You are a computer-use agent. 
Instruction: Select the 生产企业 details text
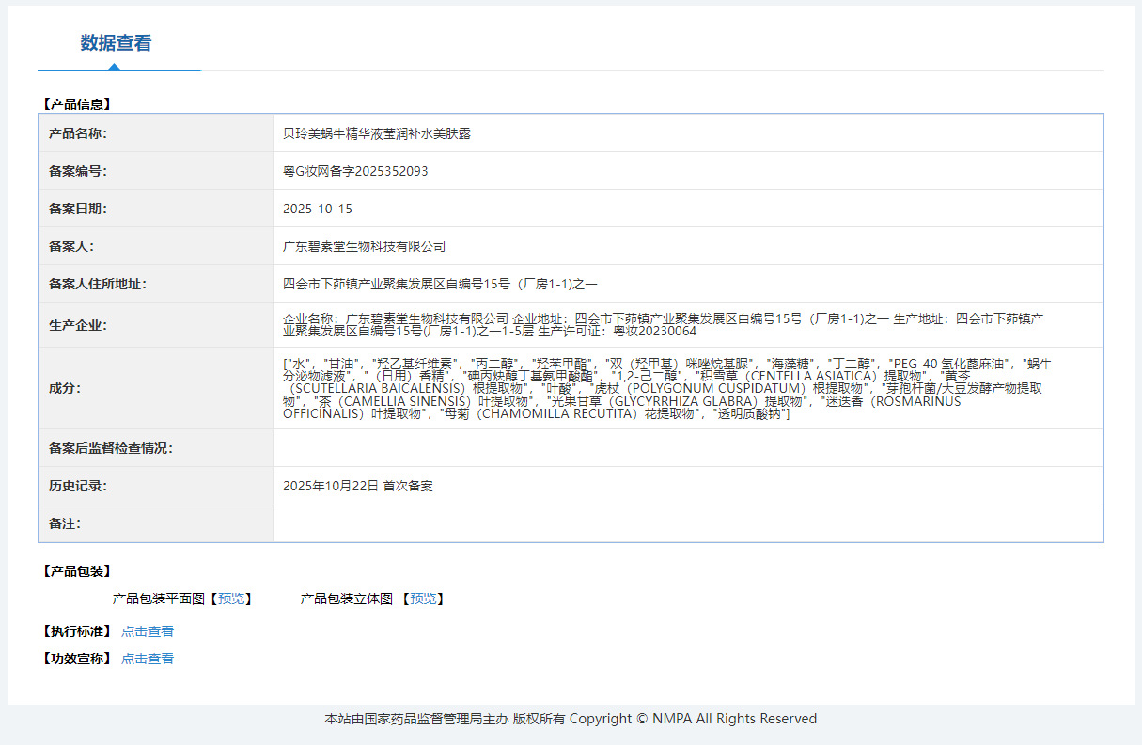point(663,325)
